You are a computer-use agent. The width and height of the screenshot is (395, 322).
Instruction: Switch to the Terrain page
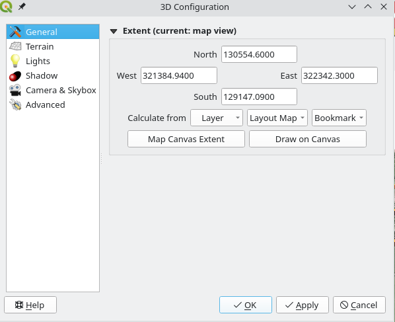(x=53, y=46)
